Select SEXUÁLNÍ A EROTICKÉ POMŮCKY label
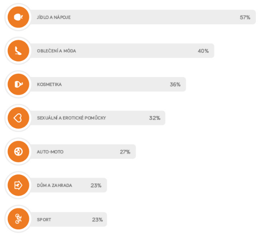Viewport: 262px width, 238px height. [71, 118]
